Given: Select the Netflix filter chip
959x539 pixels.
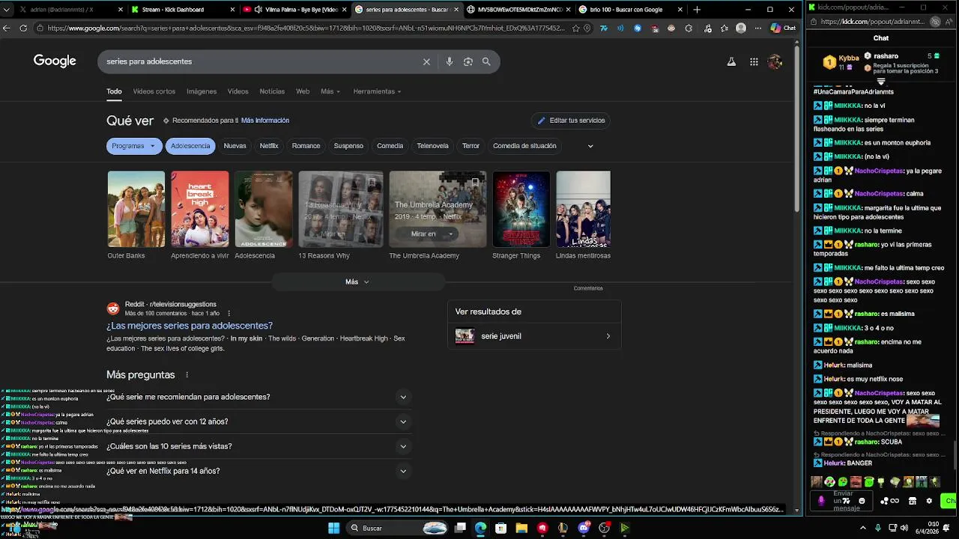Looking at the screenshot, I should click(x=269, y=146).
